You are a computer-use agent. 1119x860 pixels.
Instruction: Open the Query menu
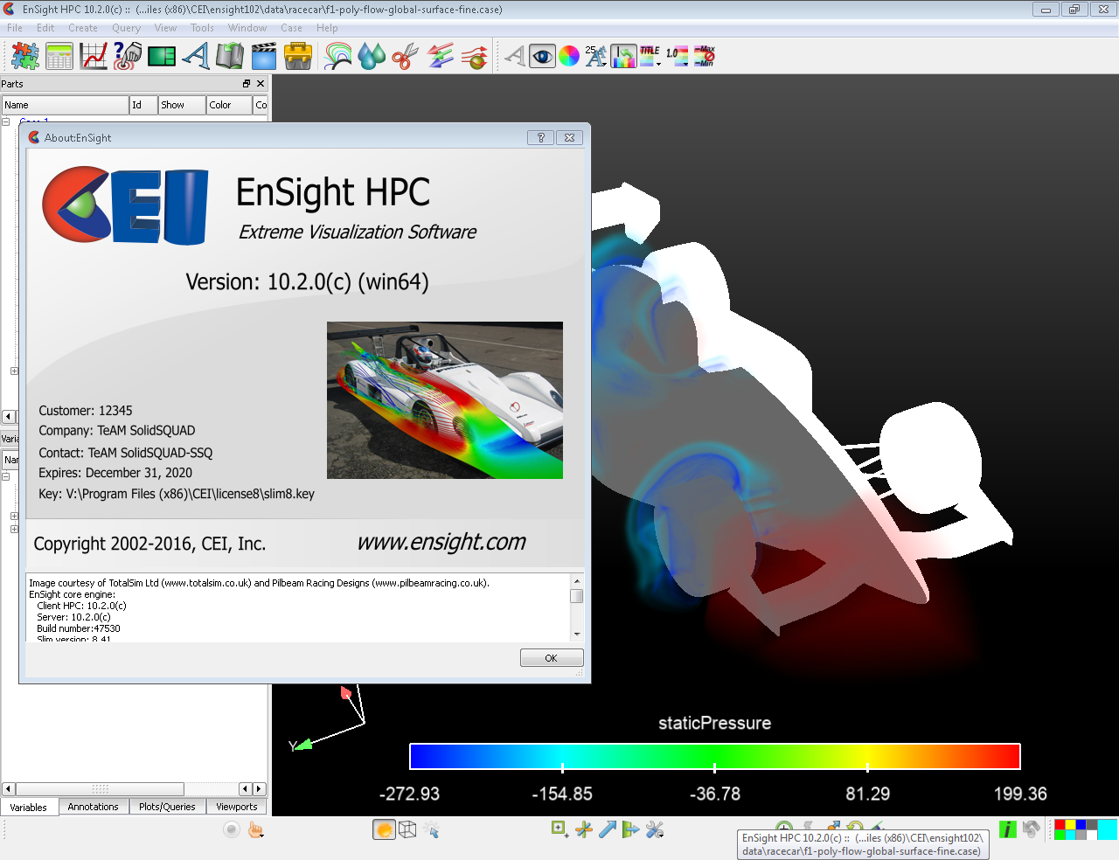click(126, 28)
